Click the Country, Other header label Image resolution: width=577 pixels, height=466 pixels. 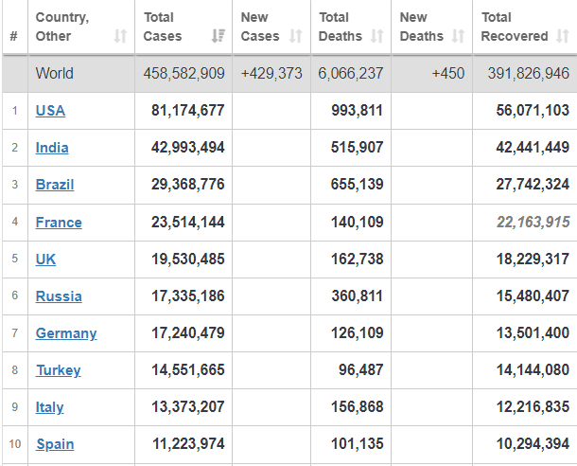[x=62, y=27]
